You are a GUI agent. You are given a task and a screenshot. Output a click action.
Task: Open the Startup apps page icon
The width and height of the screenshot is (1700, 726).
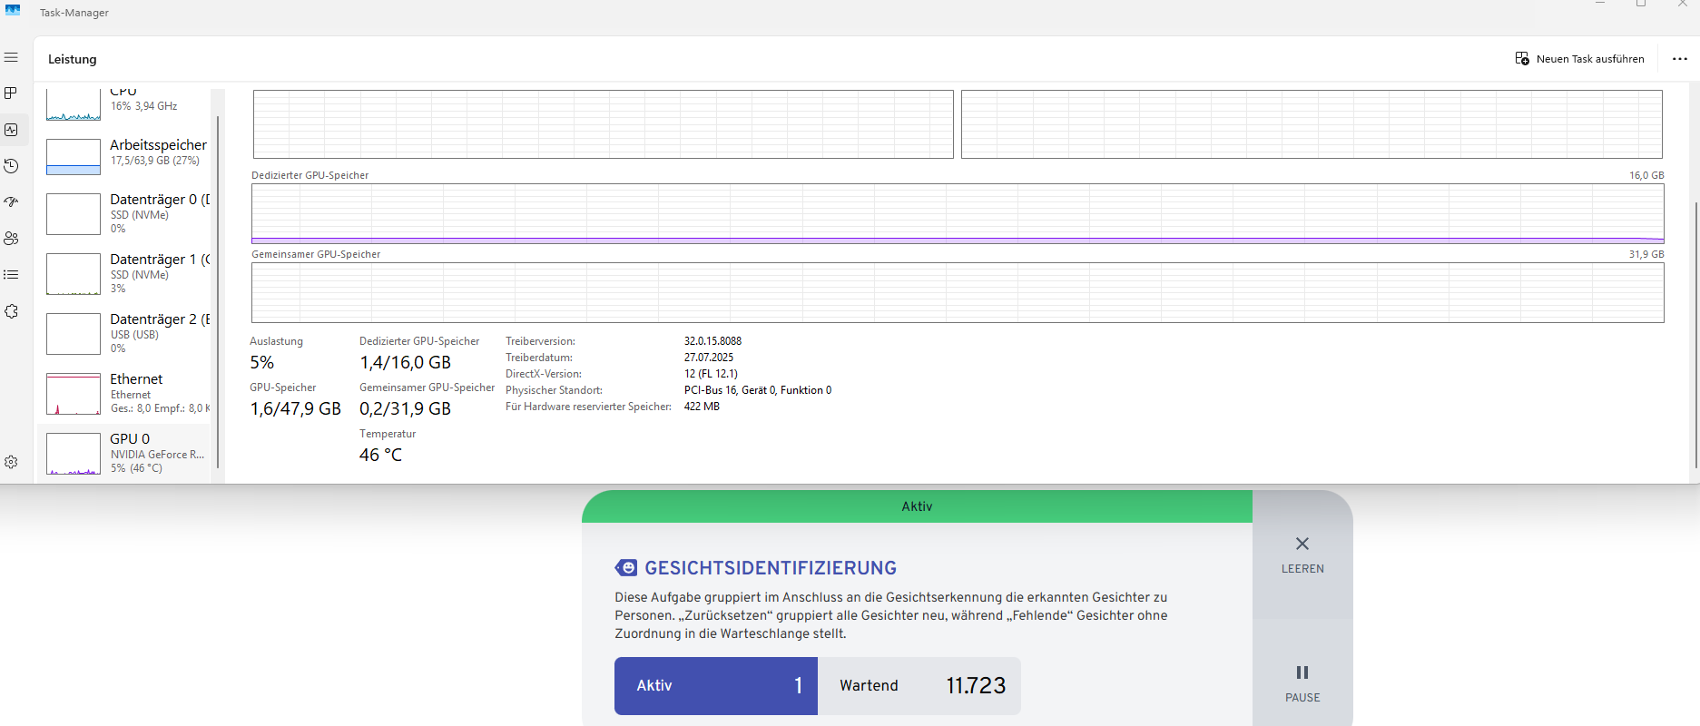coord(11,202)
